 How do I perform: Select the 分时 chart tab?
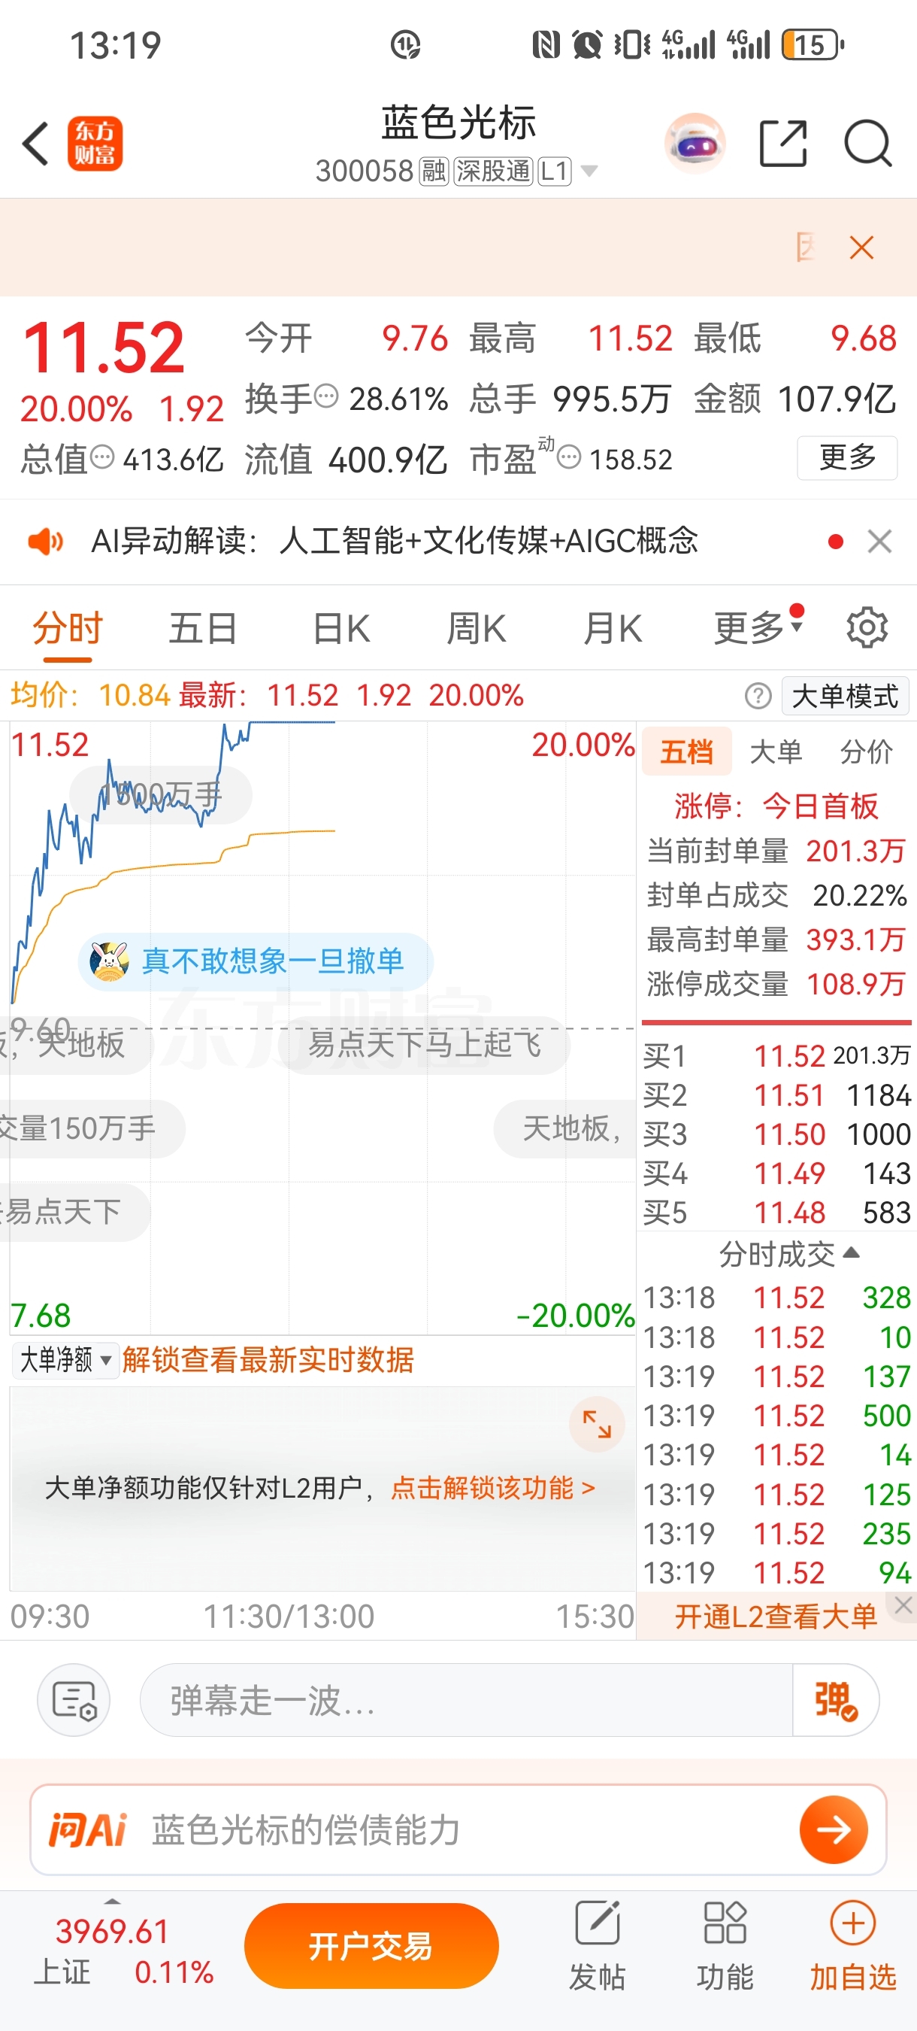point(68,628)
